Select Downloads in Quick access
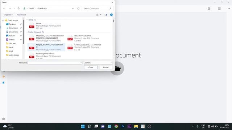 pyautogui.click(x=13, y=28)
